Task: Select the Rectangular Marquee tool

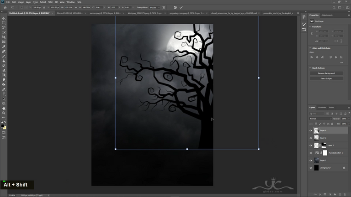Action: pos(4,23)
